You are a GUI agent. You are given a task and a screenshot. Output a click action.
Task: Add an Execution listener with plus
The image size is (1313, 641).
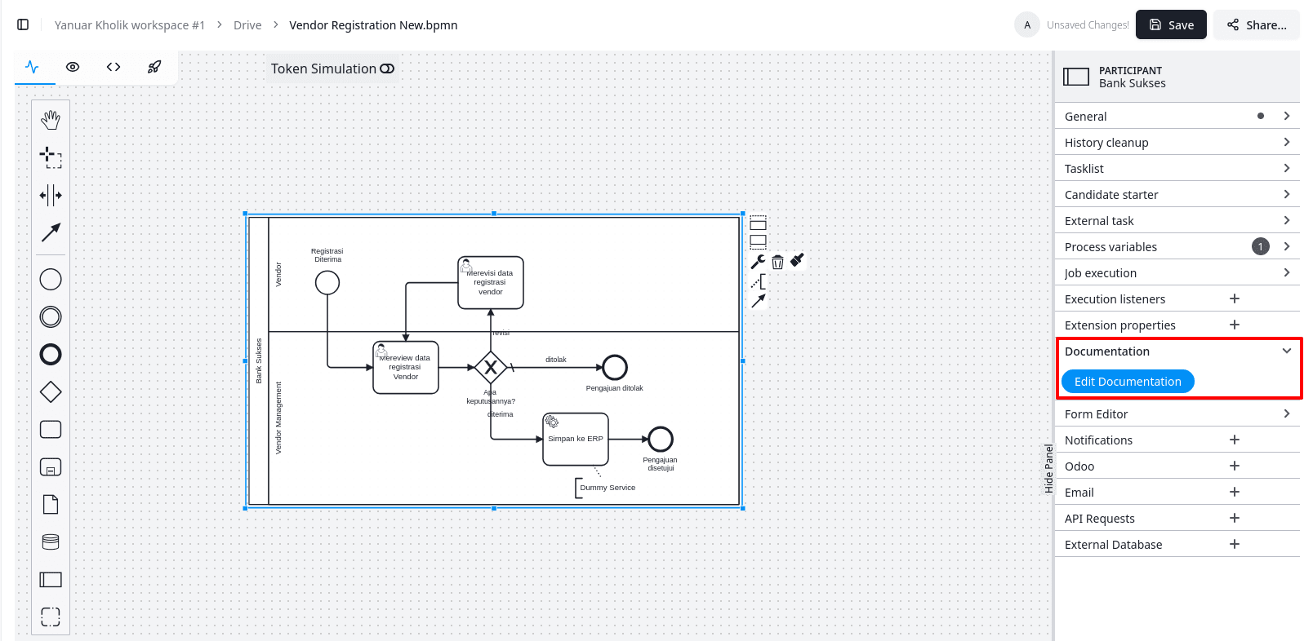[1234, 298]
